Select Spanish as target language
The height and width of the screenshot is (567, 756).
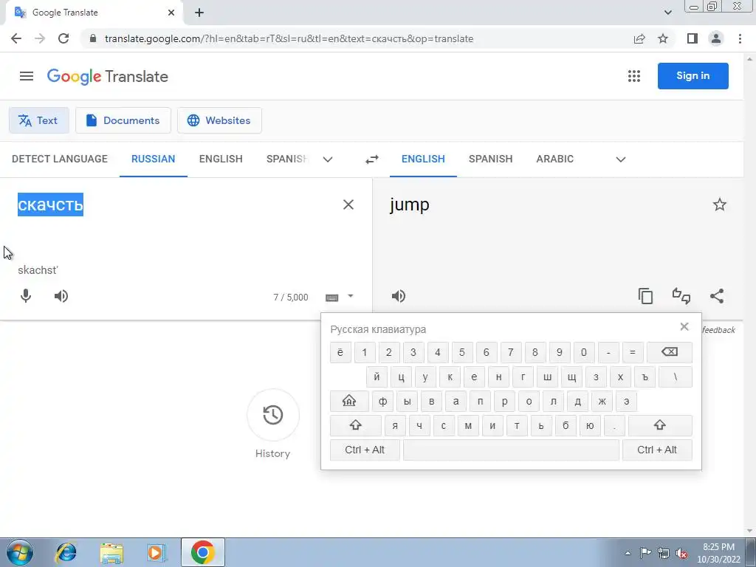pyautogui.click(x=491, y=159)
